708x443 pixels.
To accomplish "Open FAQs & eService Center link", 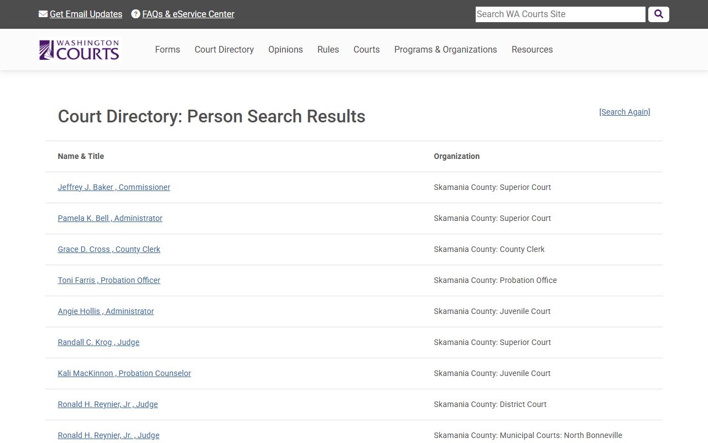I will (x=188, y=14).
